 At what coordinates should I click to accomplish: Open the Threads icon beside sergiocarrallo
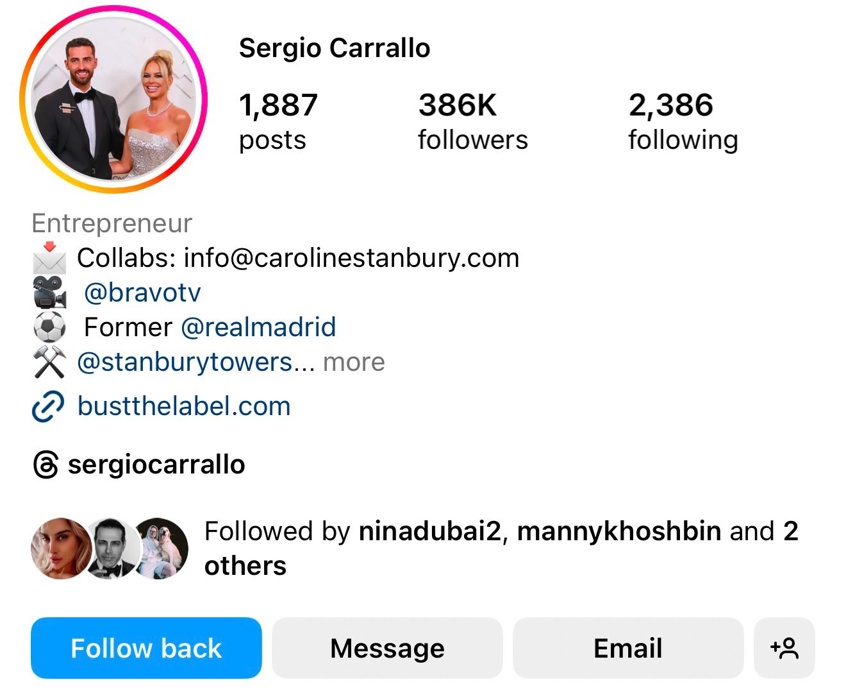tap(46, 465)
